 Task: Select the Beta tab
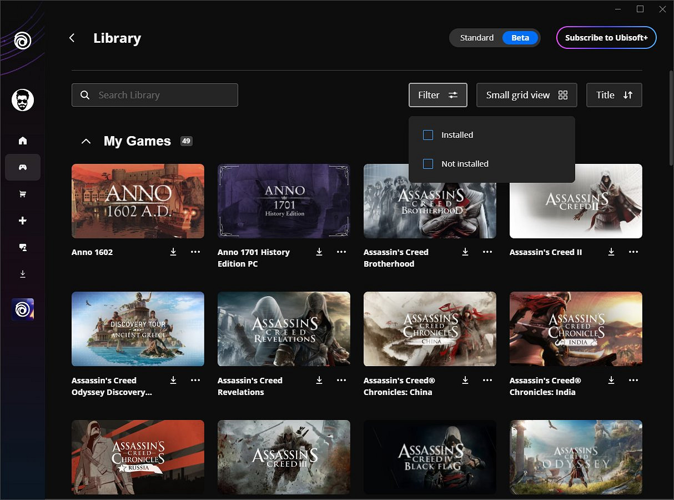coord(520,38)
